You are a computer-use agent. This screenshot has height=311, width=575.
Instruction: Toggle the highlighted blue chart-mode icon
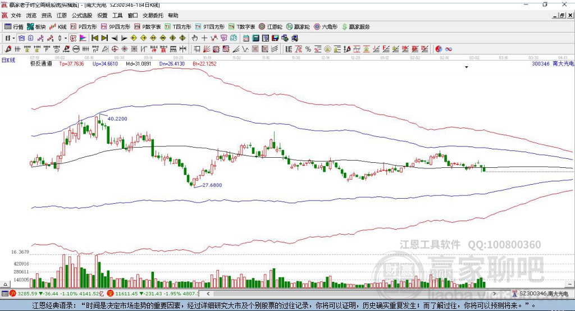[21, 38]
